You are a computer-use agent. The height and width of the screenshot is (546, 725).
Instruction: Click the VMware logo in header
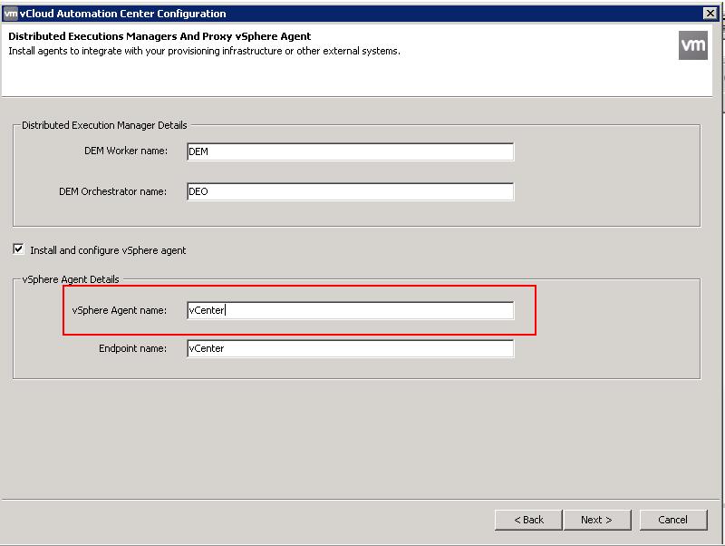click(x=692, y=45)
